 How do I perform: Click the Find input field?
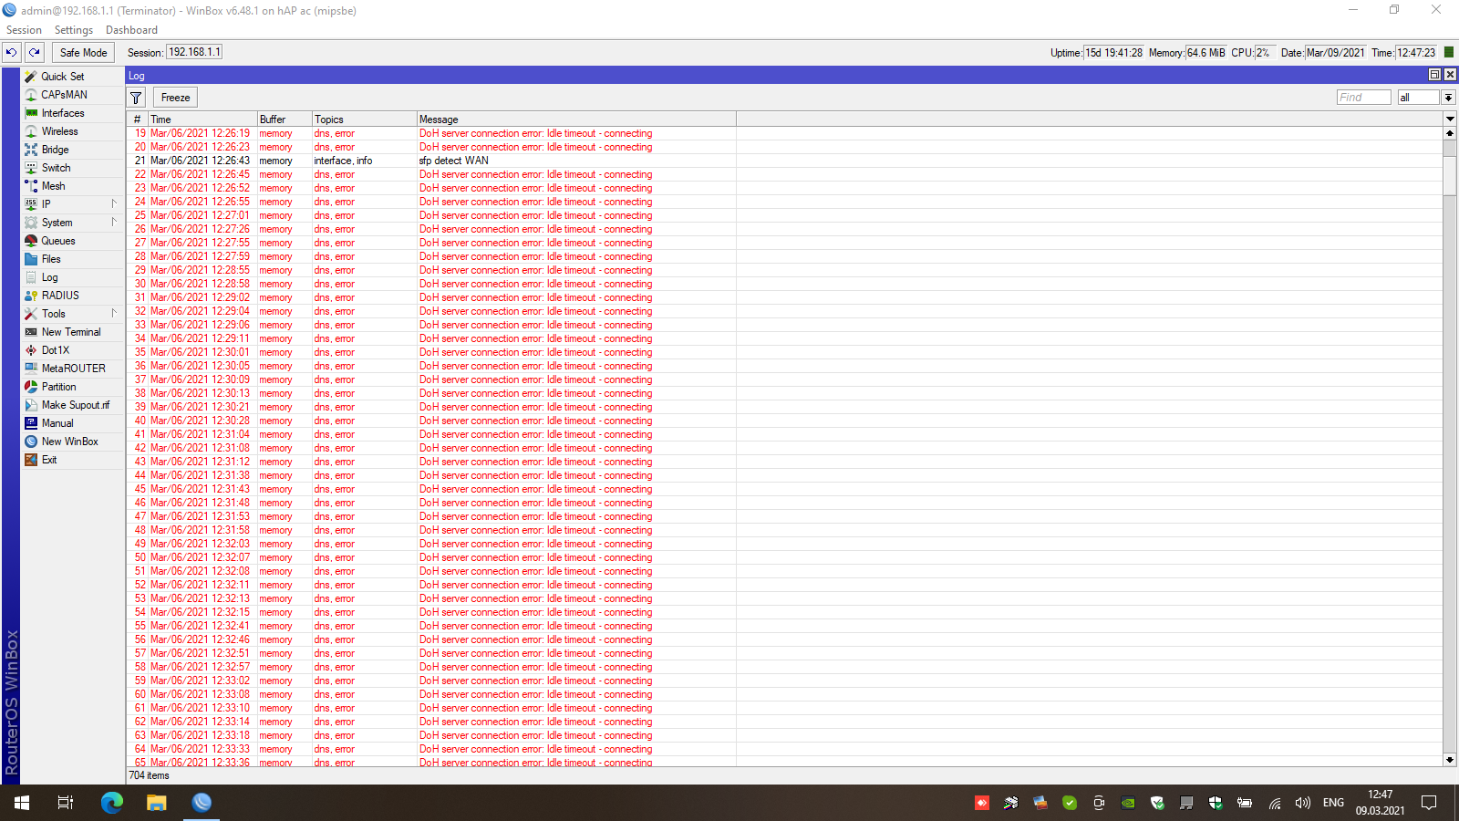tap(1364, 98)
